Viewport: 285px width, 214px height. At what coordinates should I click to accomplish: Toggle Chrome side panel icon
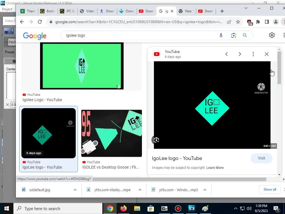coord(267,22)
